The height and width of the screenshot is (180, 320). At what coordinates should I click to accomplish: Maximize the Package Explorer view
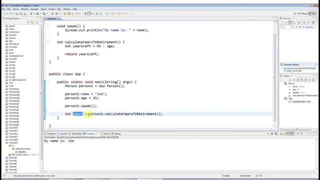[x=41, y=18]
